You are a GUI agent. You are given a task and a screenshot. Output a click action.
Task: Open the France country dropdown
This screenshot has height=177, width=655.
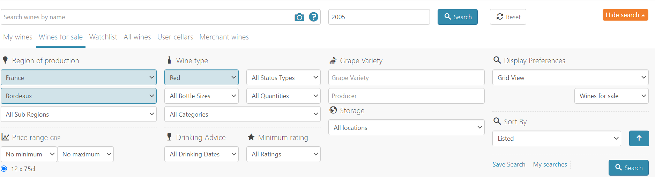pos(79,78)
